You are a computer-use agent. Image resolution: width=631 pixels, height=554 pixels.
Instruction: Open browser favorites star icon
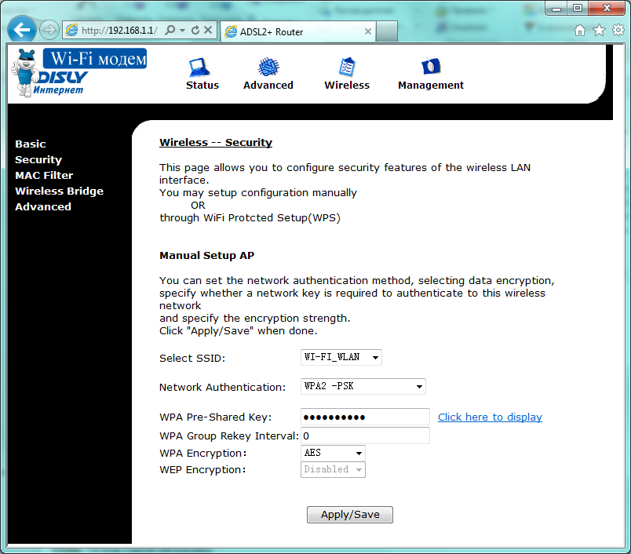coord(599,31)
